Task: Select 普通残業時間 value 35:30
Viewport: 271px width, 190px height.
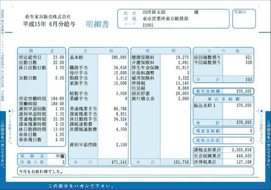Action: point(58,119)
